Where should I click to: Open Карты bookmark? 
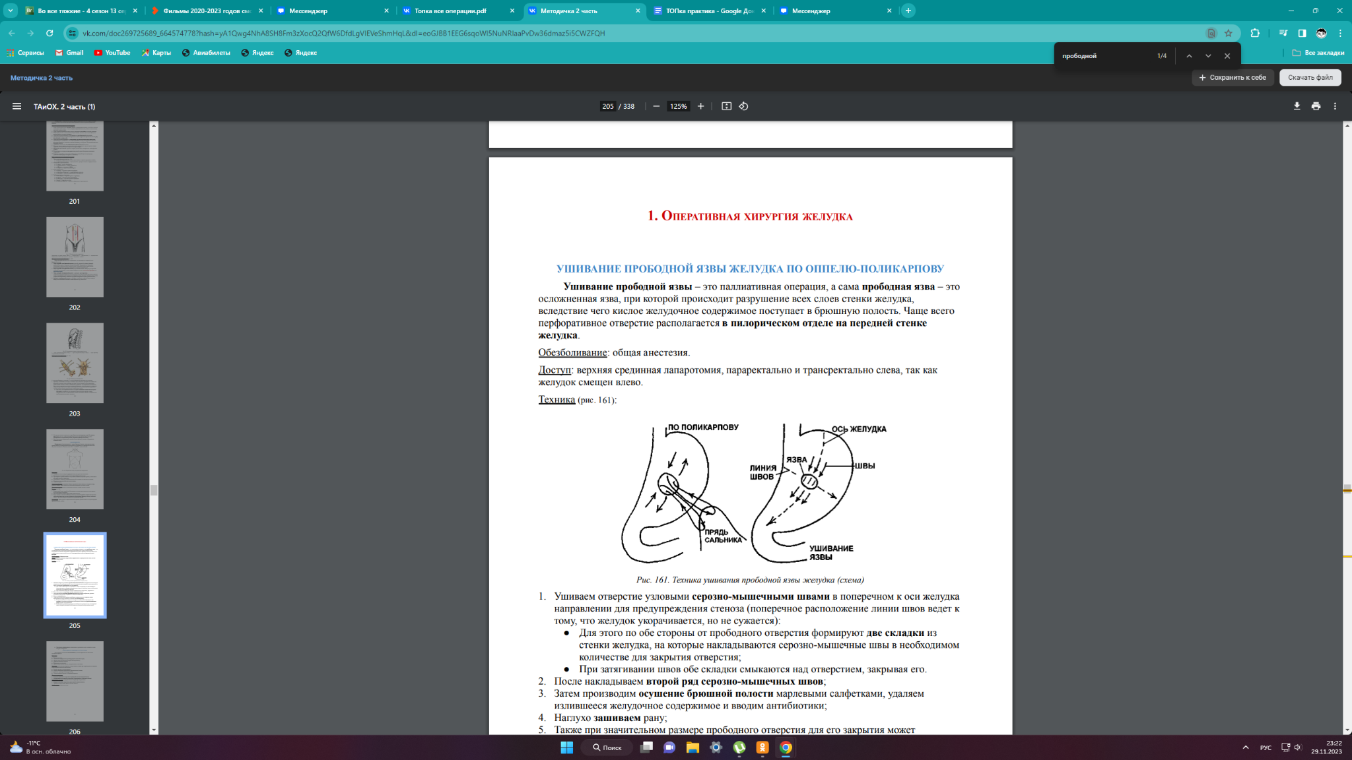click(x=156, y=53)
